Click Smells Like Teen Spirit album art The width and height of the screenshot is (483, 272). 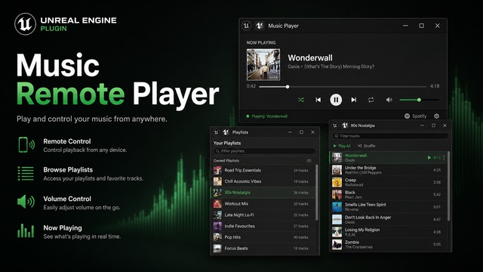[337, 207]
